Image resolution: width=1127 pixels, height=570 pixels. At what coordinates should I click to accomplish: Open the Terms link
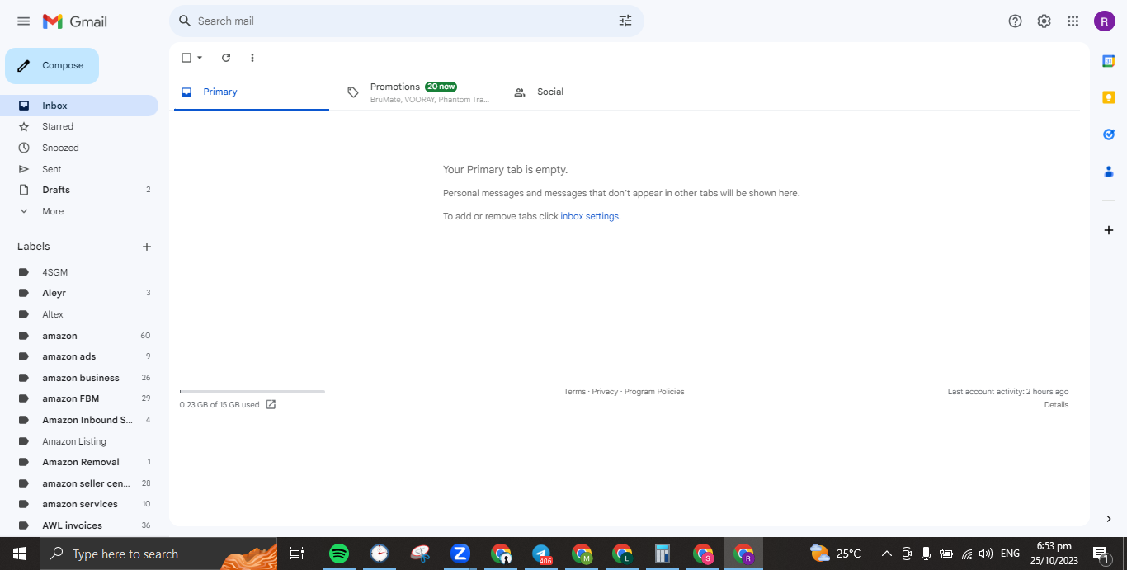point(574,392)
